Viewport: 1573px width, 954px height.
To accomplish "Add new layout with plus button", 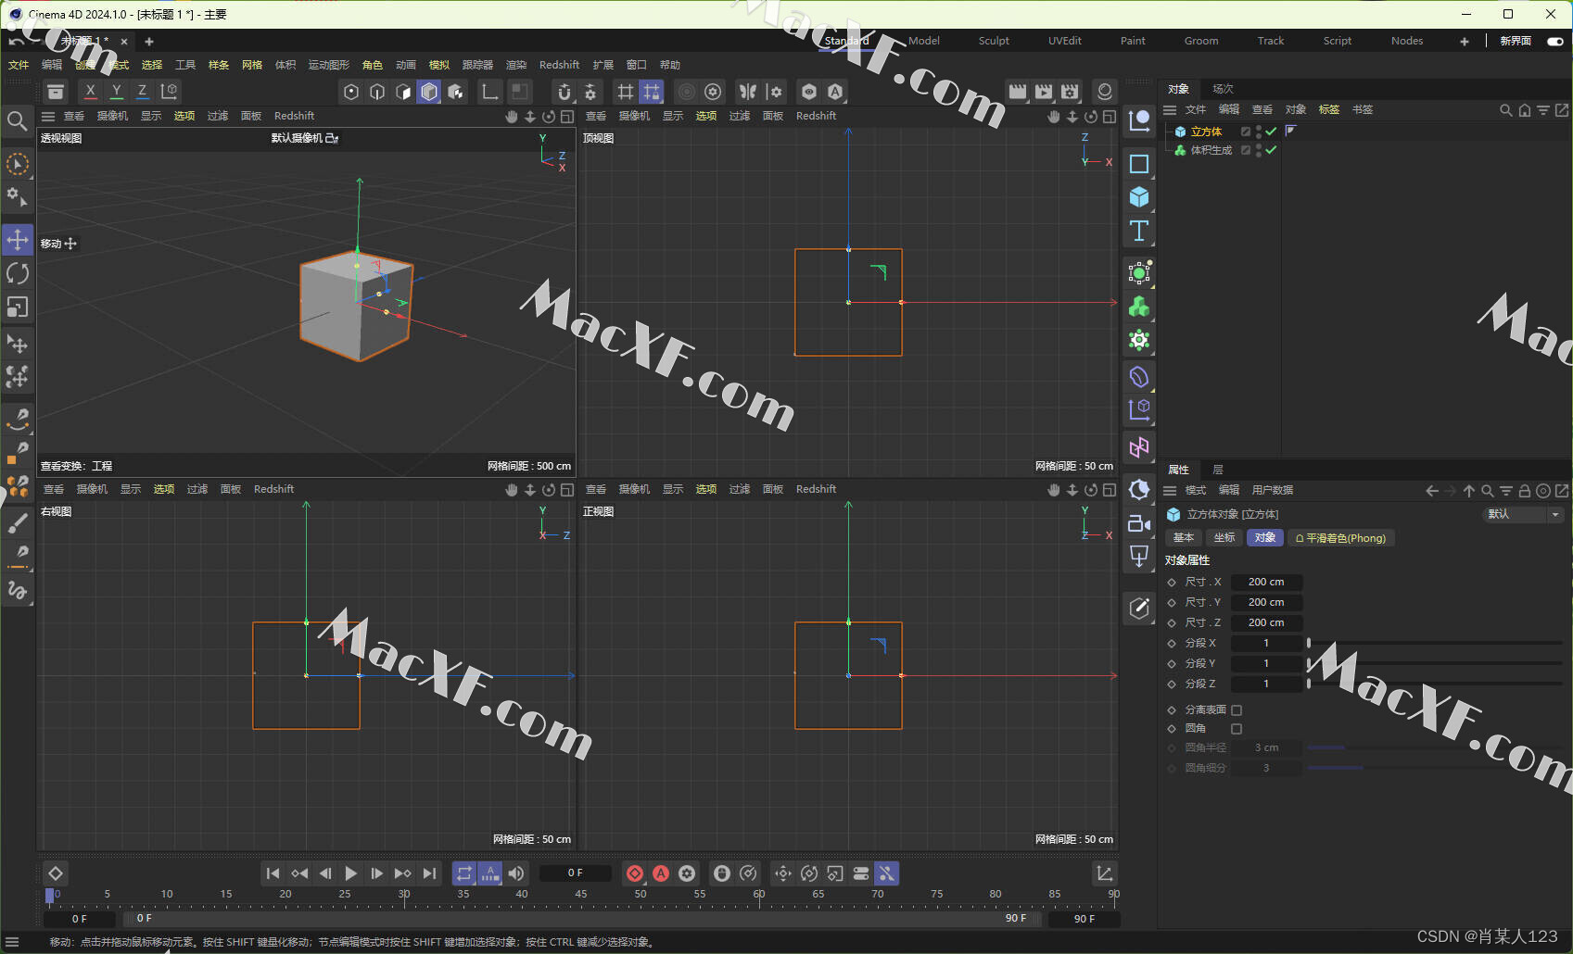I will click(x=1465, y=41).
